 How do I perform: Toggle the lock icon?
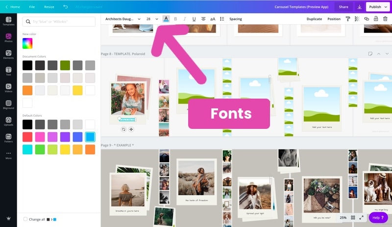pos(376,19)
